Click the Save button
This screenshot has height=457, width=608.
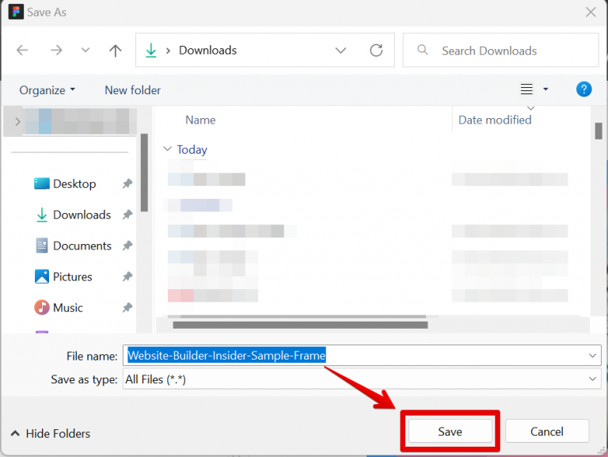pyautogui.click(x=450, y=432)
